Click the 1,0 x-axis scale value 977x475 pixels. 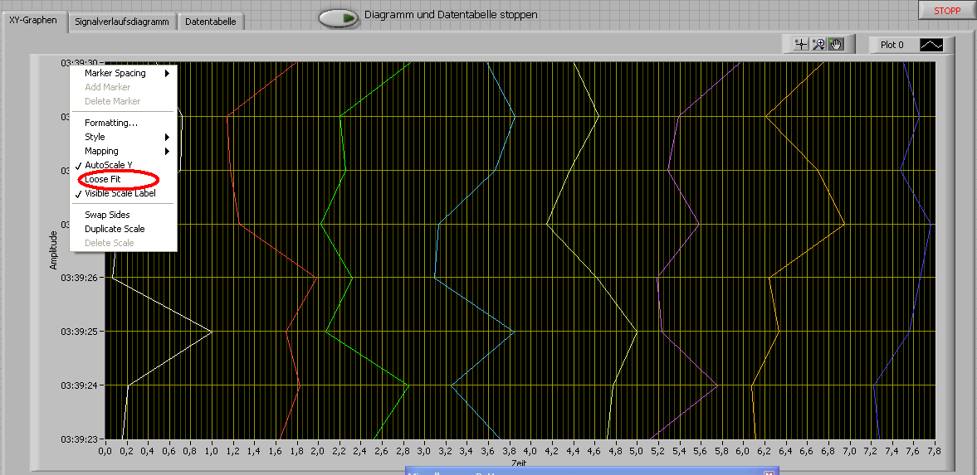click(211, 451)
